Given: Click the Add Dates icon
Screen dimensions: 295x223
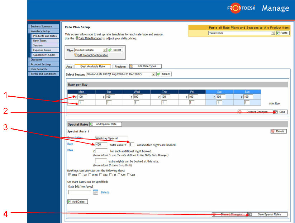Looking at the screenshot, I should [x=70, y=202].
